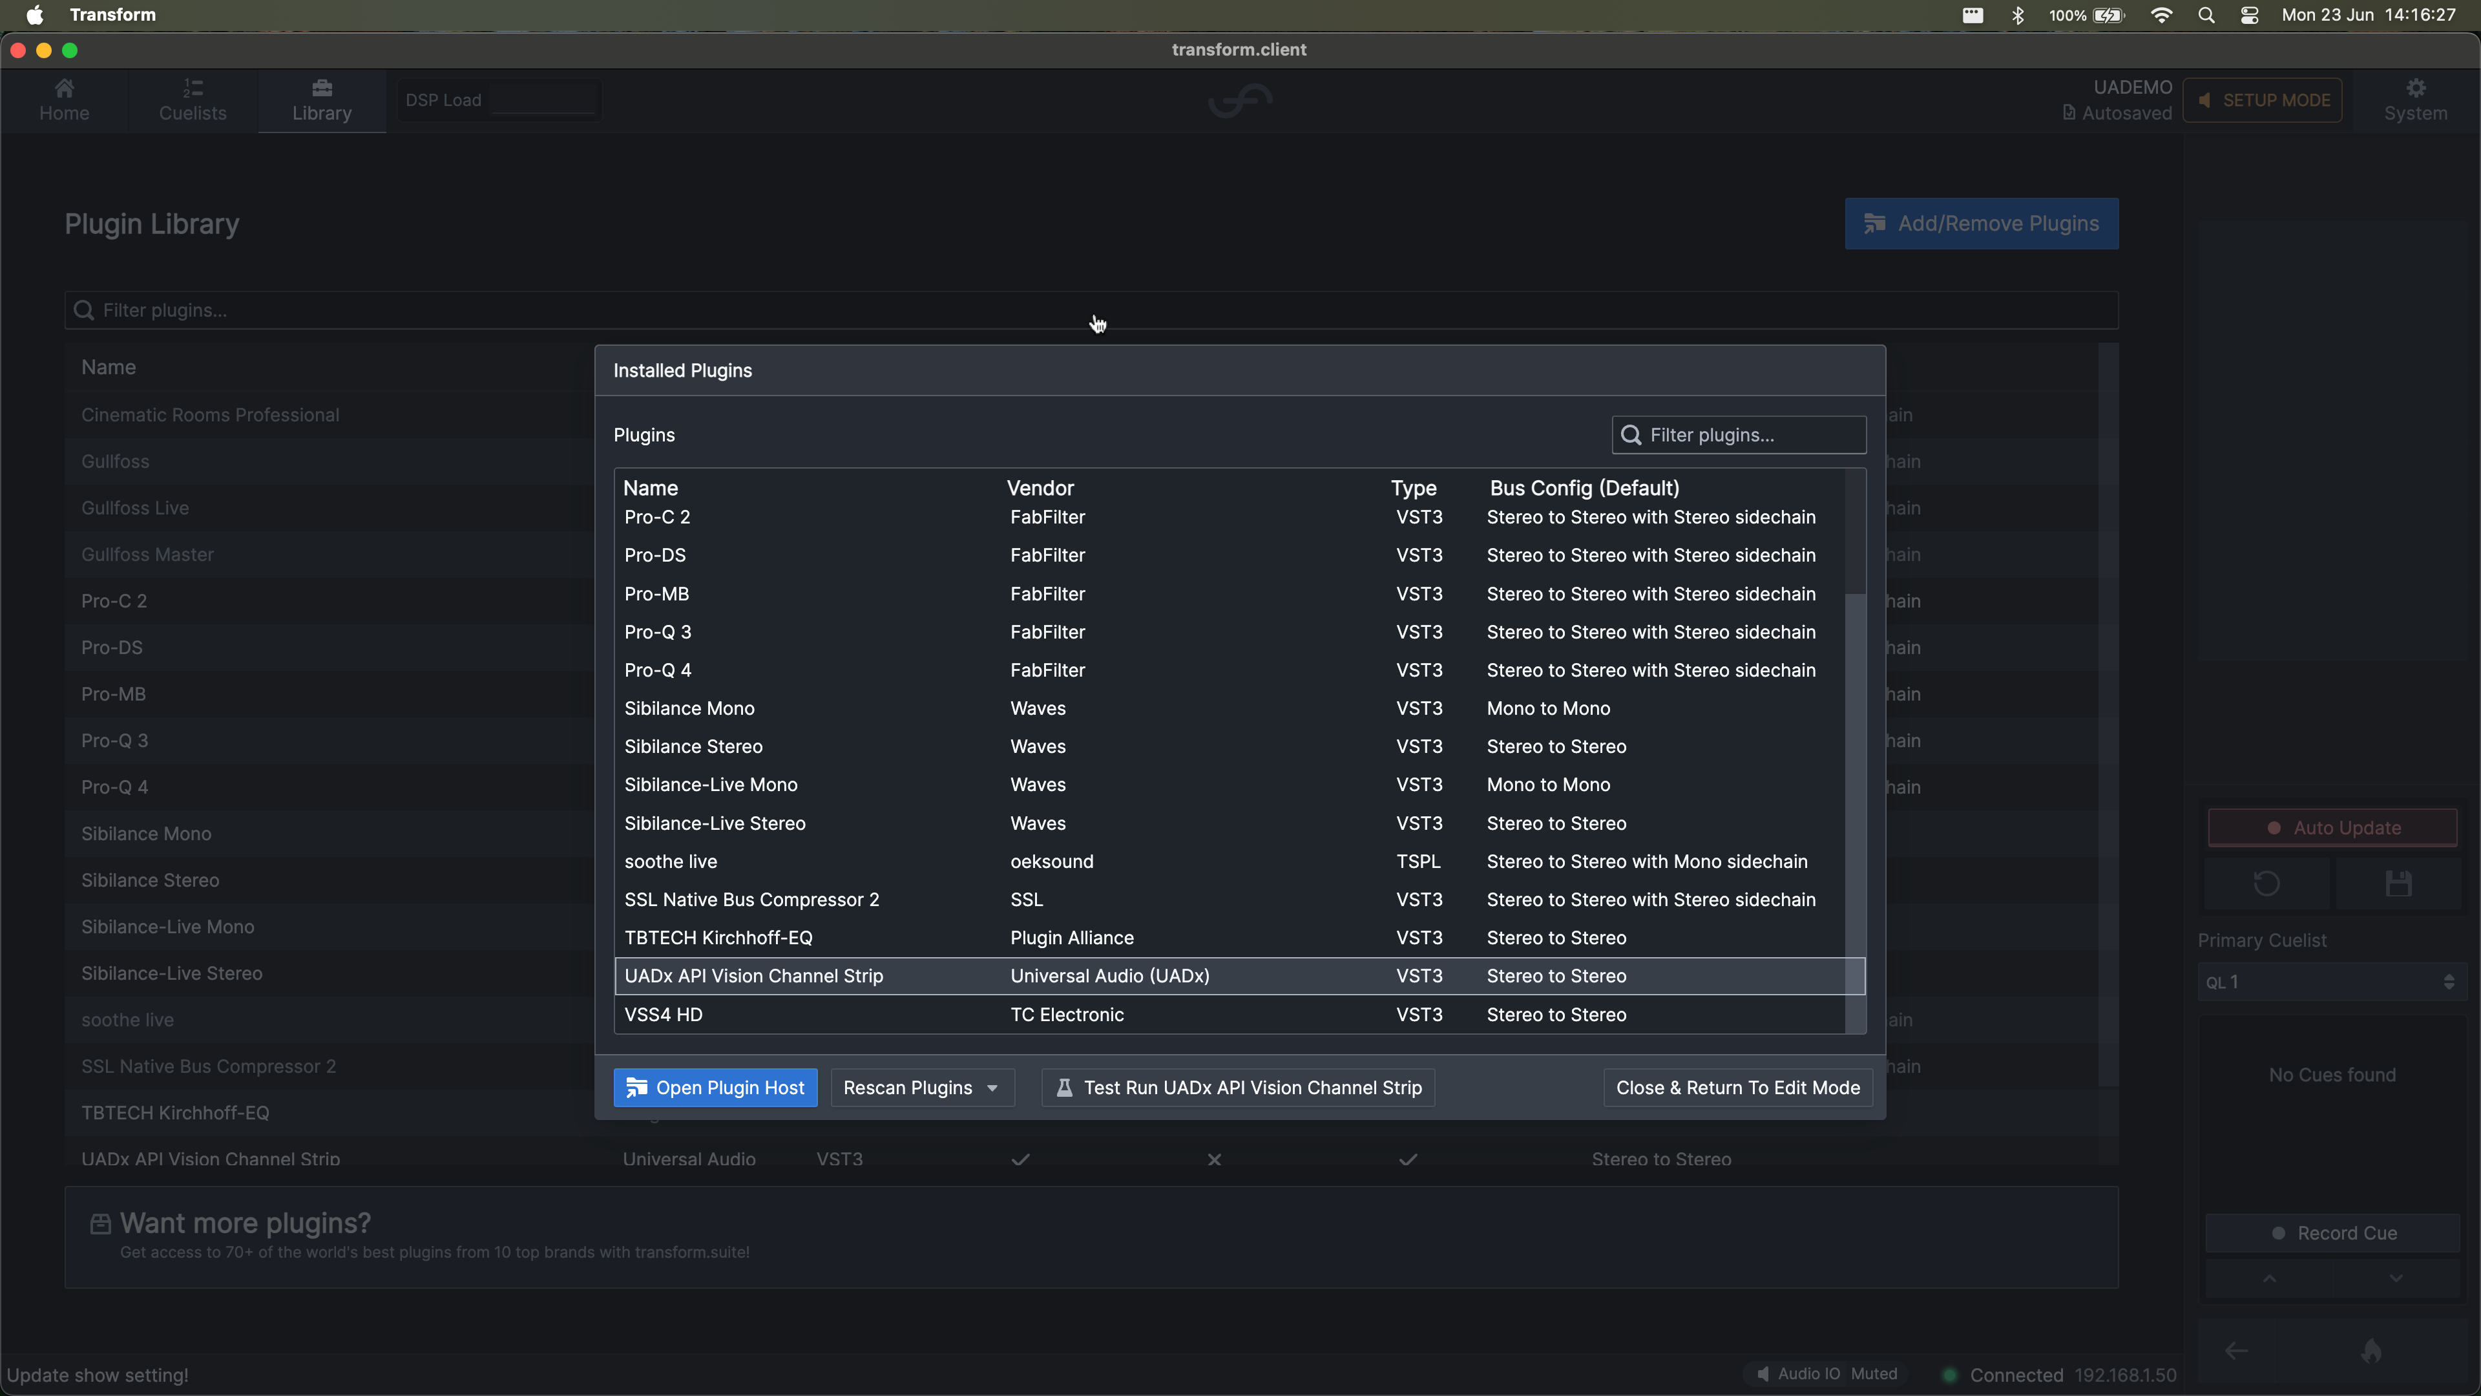Toggle the Auto Update button
Viewport: 2481px width, 1396px height.
point(2332,827)
